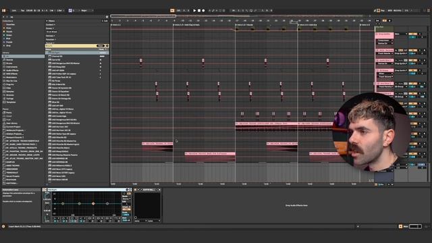Screen dimensions: 432x243
Task: Click the Link button in control bar
Action: tap(14, 11)
